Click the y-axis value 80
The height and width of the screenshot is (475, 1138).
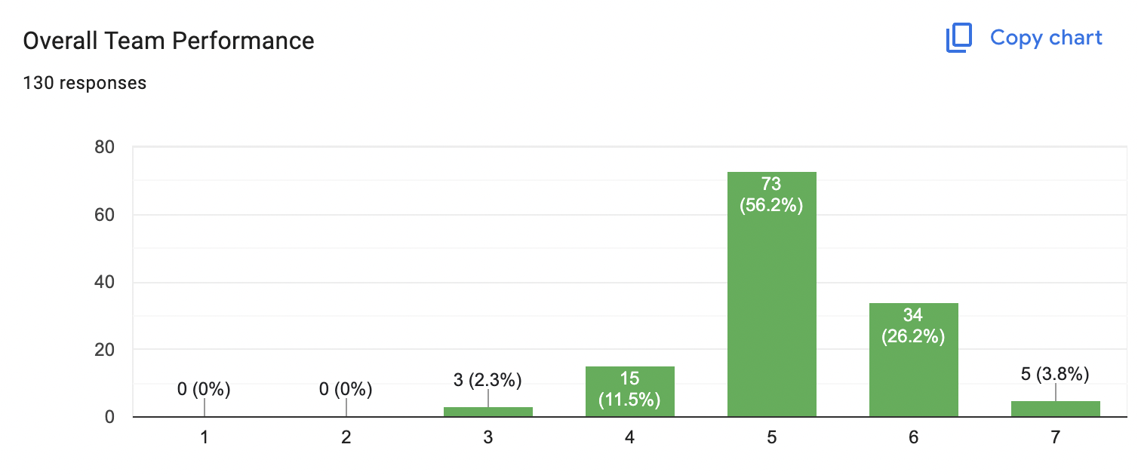[104, 148]
